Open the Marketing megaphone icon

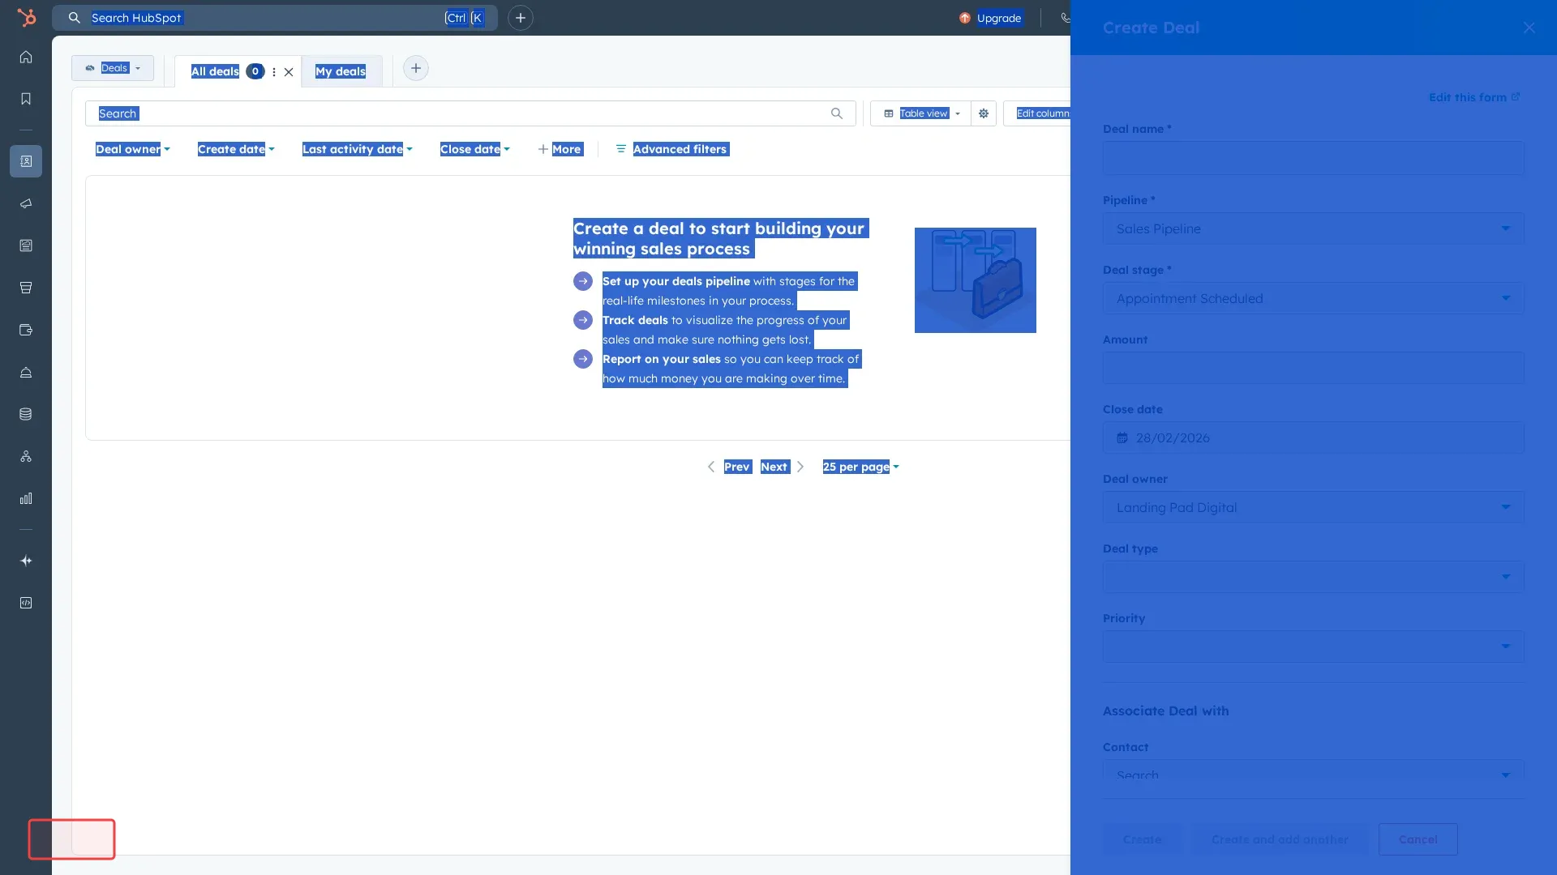tap(26, 203)
